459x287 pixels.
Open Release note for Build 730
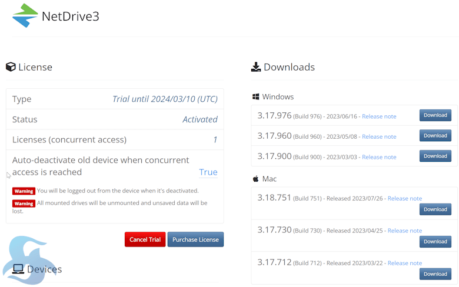[x=405, y=231]
